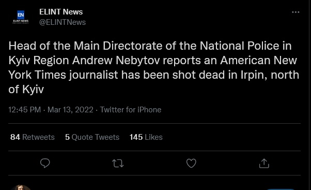
Task: Open the share tweet upload icon
Action: [x=264, y=163]
